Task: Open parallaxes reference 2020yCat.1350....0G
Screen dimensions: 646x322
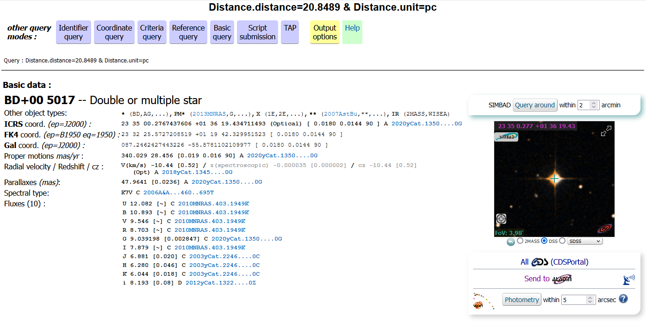Action: (227, 182)
